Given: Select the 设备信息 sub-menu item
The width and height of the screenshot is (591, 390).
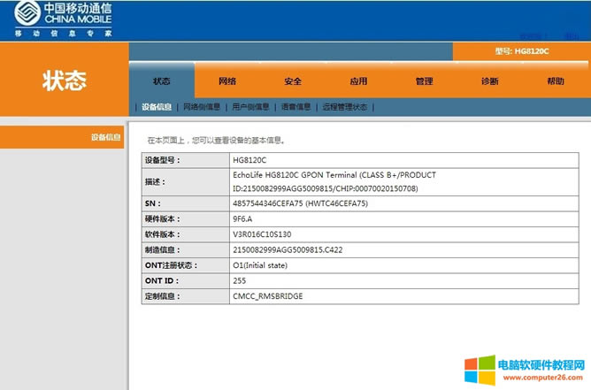Looking at the screenshot, I should [x=157, y=107].
